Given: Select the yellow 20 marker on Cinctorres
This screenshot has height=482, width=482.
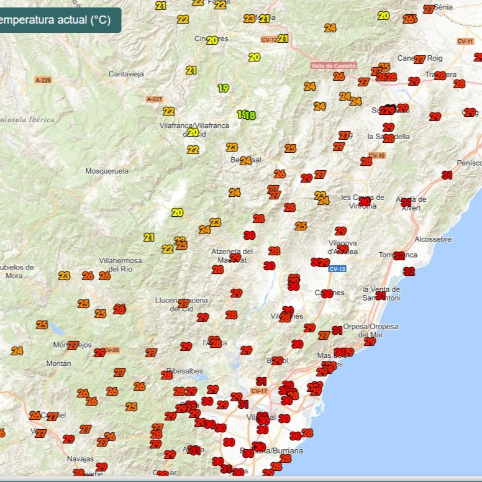Looking at the screenshot, I should (212, 40).
